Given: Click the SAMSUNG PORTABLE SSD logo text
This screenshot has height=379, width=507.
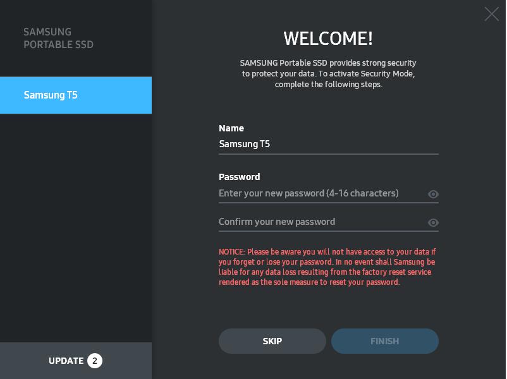Looking at the screenshot, I should pos(59,38).
